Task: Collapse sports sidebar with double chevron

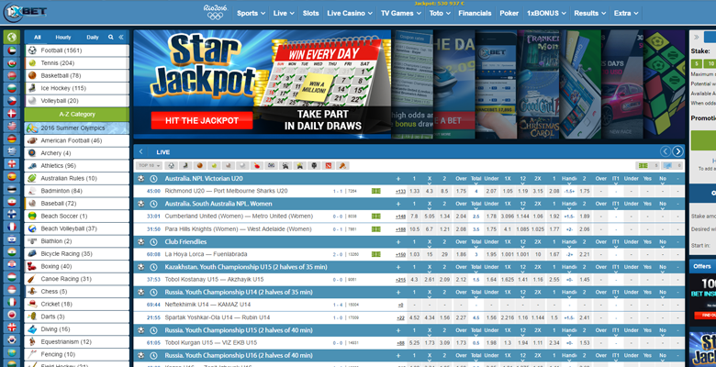Action: (x=121, y=37)
